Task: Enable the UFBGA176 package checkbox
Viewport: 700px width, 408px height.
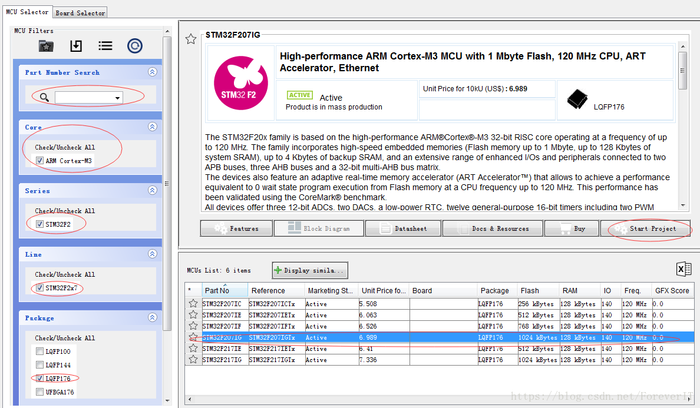Action: pos(39,392)
